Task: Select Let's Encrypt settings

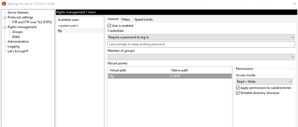Action: (19, 51)
